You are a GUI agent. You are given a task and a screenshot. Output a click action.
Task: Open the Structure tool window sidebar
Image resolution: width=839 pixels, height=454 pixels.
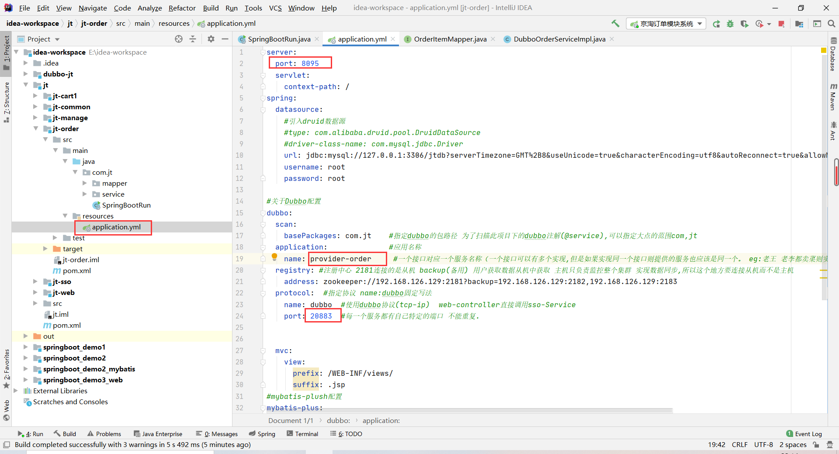coord(6,102)
